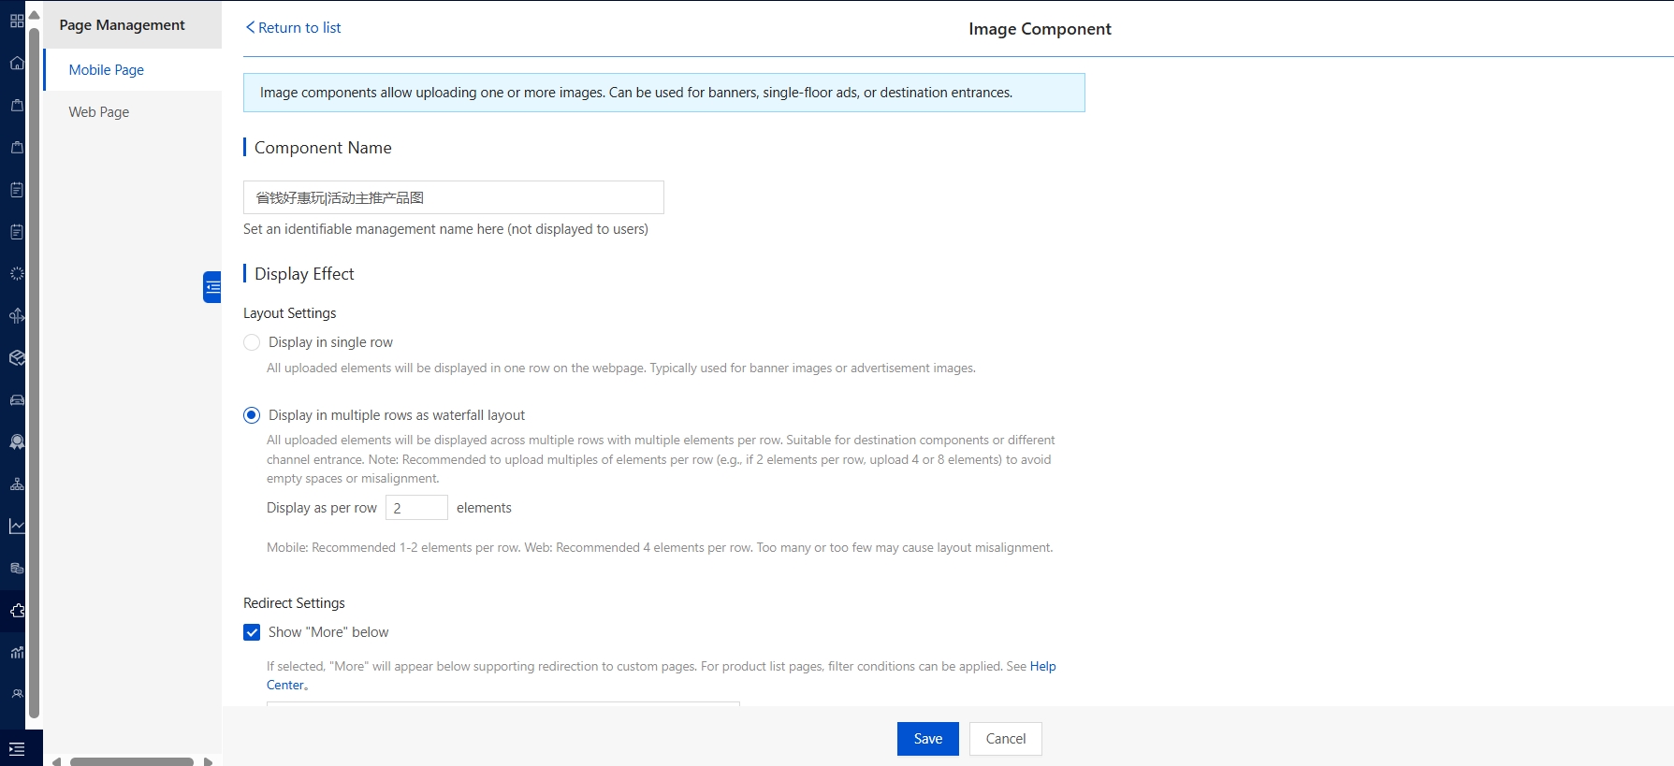
Task: Select 'Display in single row' radio option
Action: (x=252, y=342)
